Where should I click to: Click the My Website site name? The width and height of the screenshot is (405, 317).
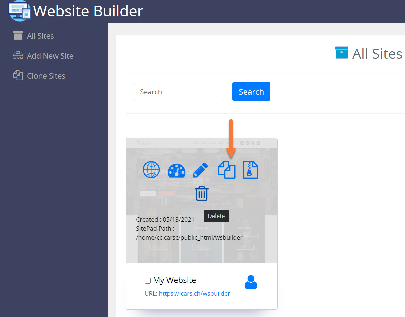coord(174,280)
